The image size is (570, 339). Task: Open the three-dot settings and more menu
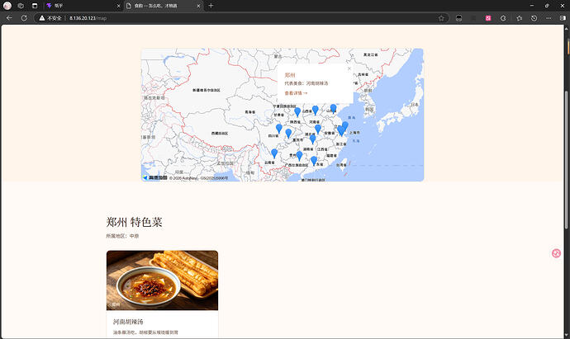point(549,18)
